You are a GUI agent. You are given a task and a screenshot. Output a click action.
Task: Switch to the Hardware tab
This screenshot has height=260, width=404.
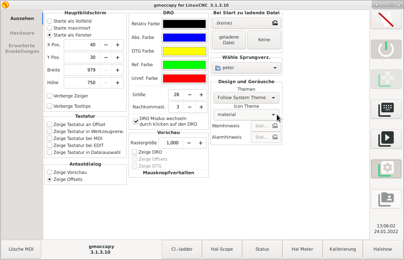22,33
